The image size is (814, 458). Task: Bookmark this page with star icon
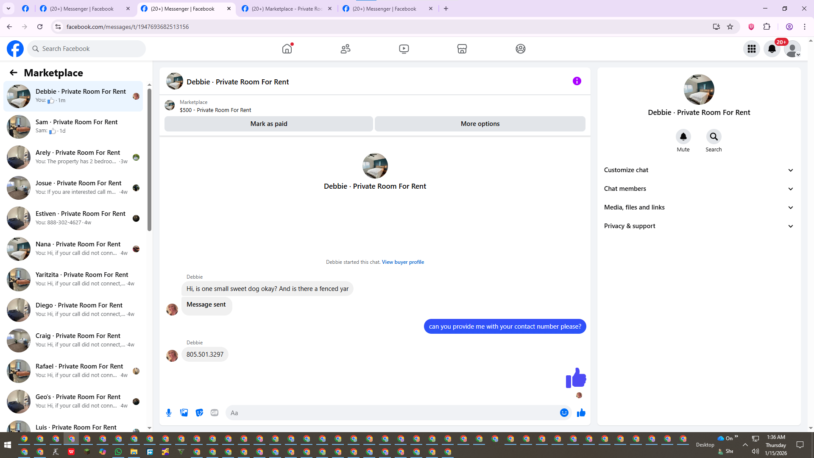730,27
